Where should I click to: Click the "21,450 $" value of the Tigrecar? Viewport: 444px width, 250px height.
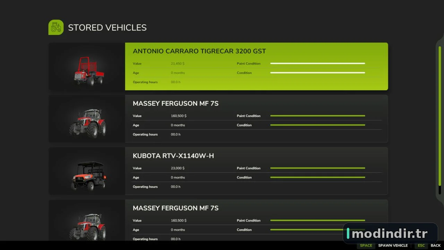point(178,64)
